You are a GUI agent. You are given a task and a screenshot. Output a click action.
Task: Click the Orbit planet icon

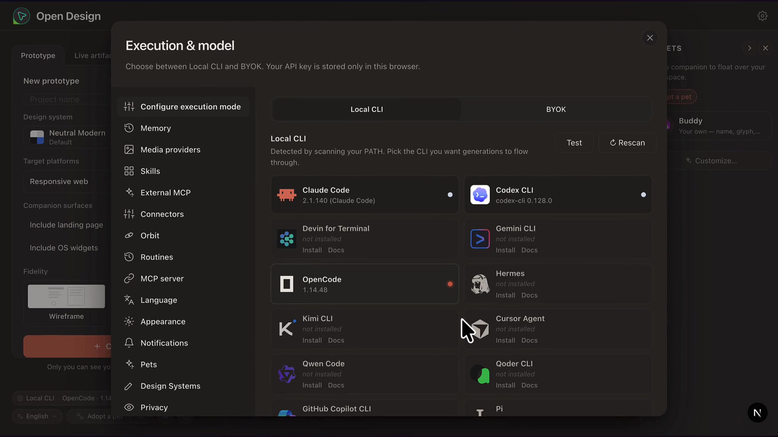tap(129, 235)
